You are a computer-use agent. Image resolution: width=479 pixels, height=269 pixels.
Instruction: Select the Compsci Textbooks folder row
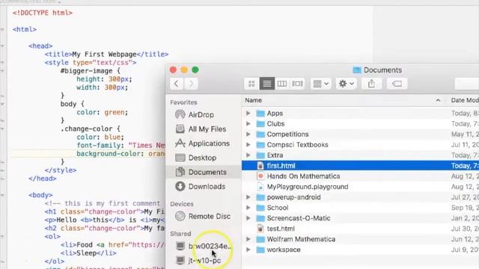point(360,144)
